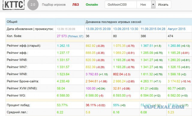Select the Рейтинг Броне-сайта: row label
Viewport: 192px width, 116px height.
(x=23, y=81)
